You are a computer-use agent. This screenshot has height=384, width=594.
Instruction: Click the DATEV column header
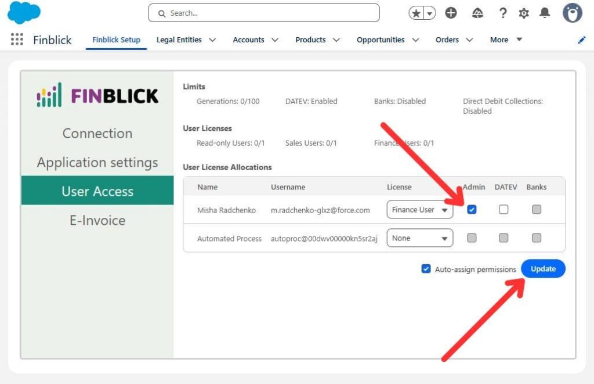[506, 187]
